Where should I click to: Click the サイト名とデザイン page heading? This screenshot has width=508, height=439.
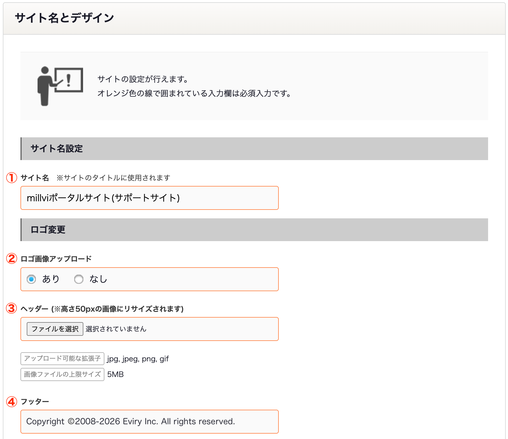(x=65, y=18)
